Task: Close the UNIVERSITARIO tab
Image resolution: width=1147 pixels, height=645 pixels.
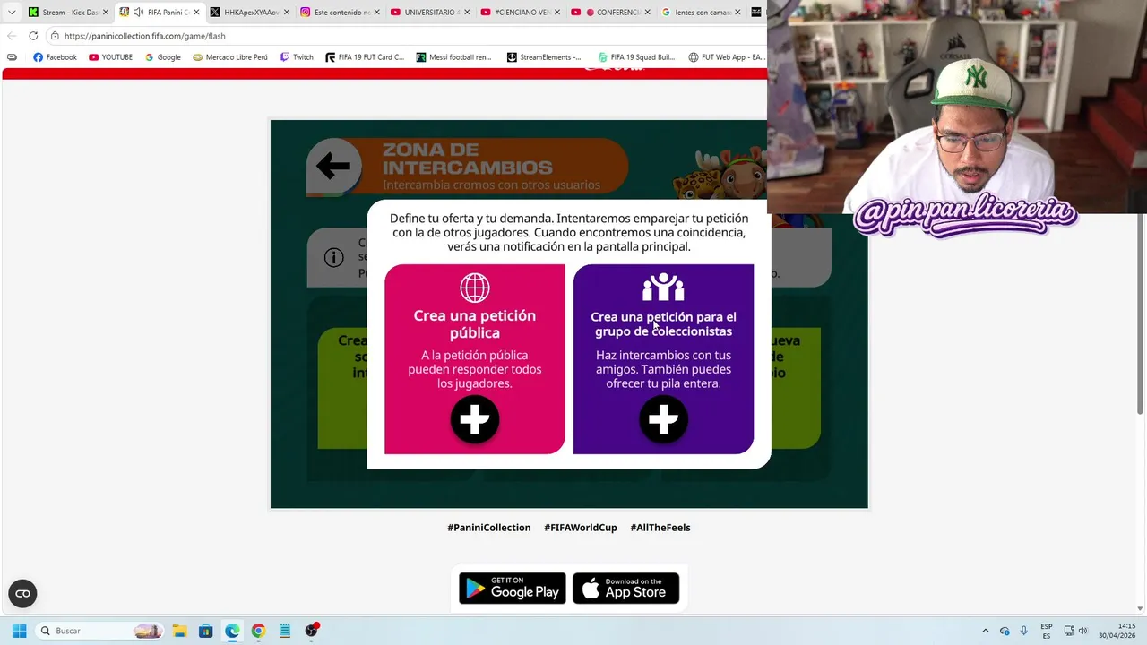Action: (468, 13)
